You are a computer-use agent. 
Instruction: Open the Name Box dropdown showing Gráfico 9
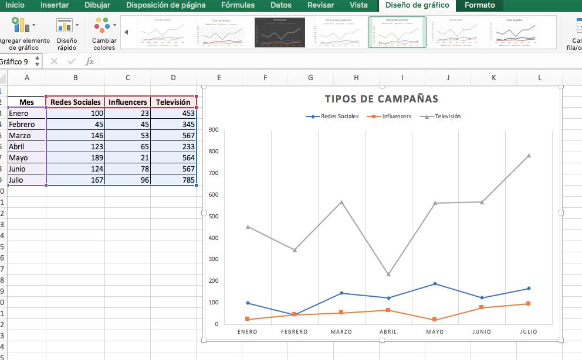coord(37,60)
